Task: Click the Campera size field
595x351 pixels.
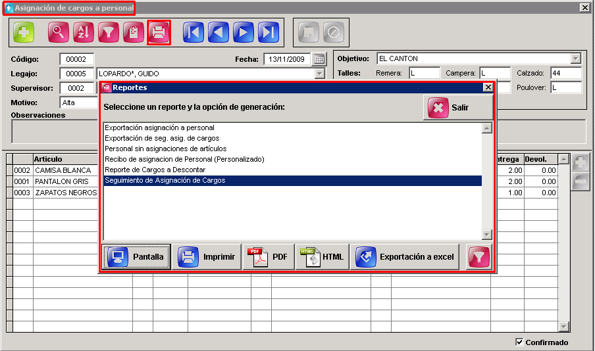Action: click(495, 73)
